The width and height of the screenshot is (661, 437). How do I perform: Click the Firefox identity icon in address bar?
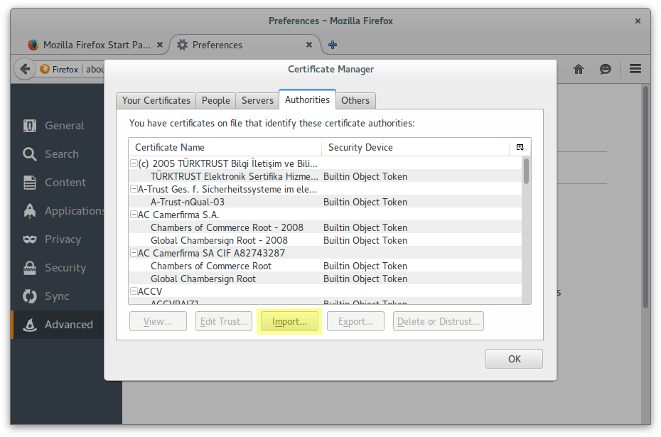coord(45,69)
